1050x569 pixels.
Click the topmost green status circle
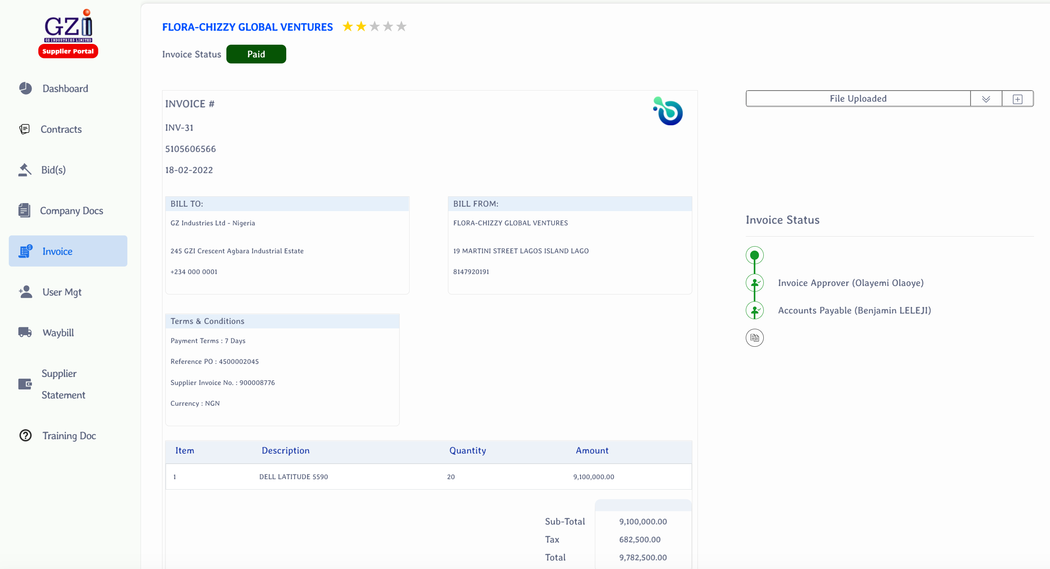755,255
